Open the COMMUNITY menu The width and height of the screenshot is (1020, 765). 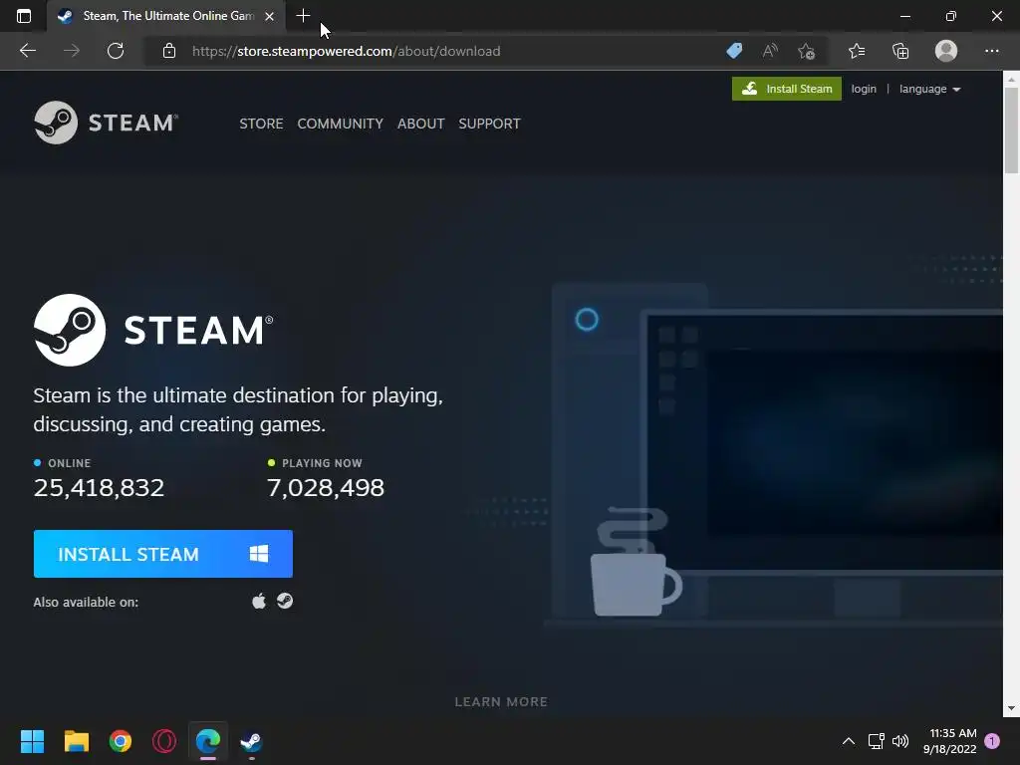(x=341, y=124)
